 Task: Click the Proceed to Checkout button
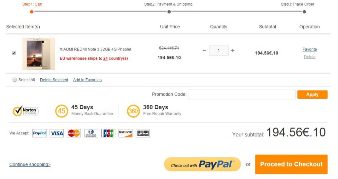291,164
